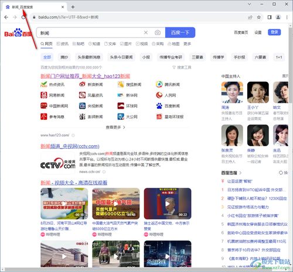Open the 澎湃新闻 icon

click(x=82, y=116)
